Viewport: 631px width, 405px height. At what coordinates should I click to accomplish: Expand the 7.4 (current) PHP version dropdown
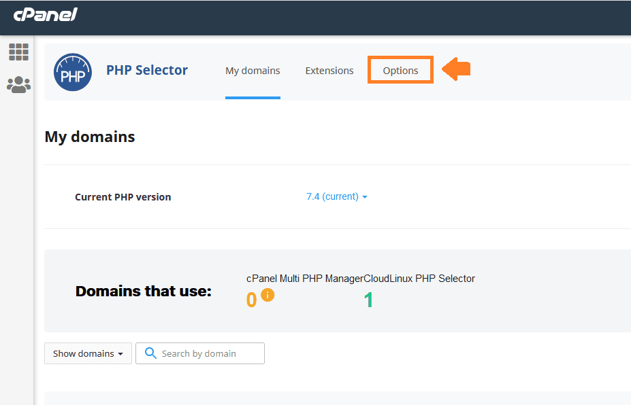pos(337,196)
